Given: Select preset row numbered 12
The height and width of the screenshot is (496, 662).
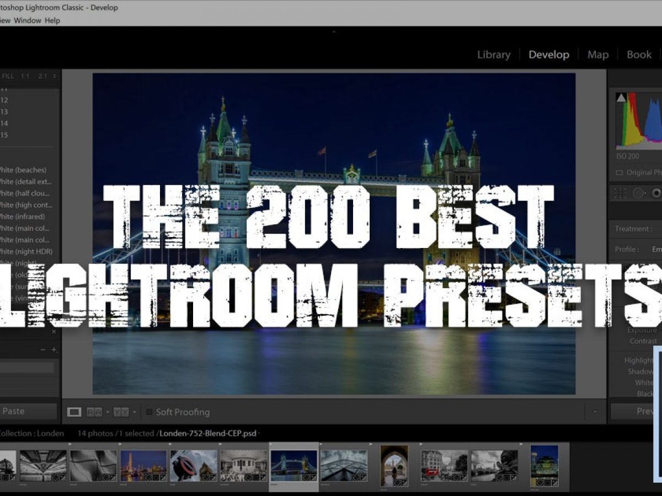Looking at the screenshot, I should [x=4, y=100].
